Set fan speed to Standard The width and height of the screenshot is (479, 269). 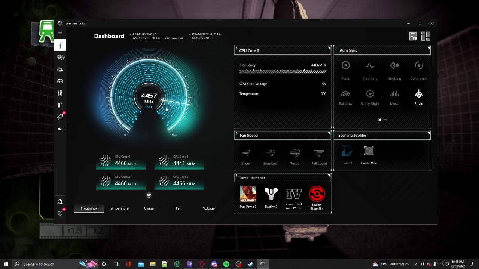[270, 157]
